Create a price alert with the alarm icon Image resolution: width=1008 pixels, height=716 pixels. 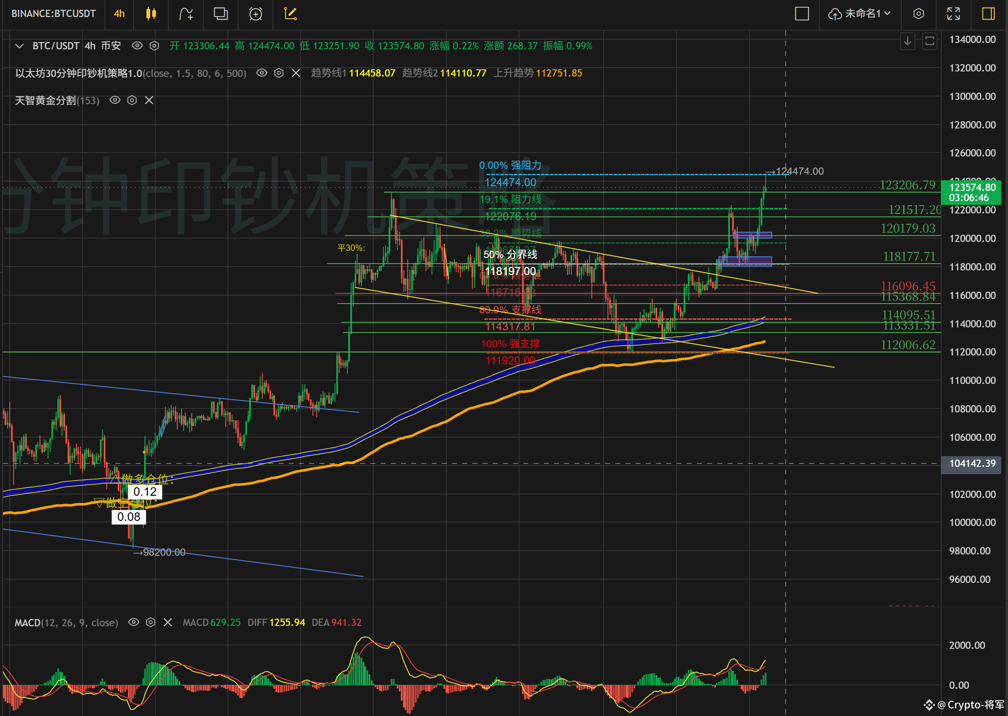(255, 14)
